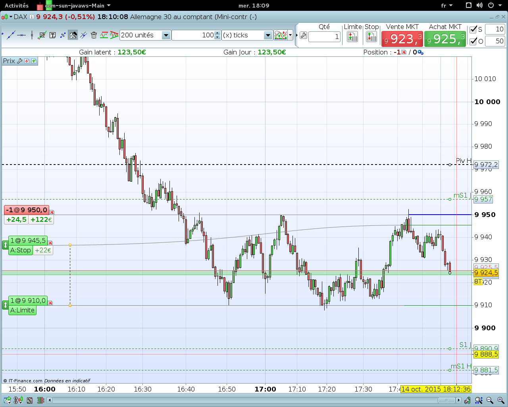Select the trend line drawing tool
Image resolution: width=508 pixels, height=407 pixels.
11,35
